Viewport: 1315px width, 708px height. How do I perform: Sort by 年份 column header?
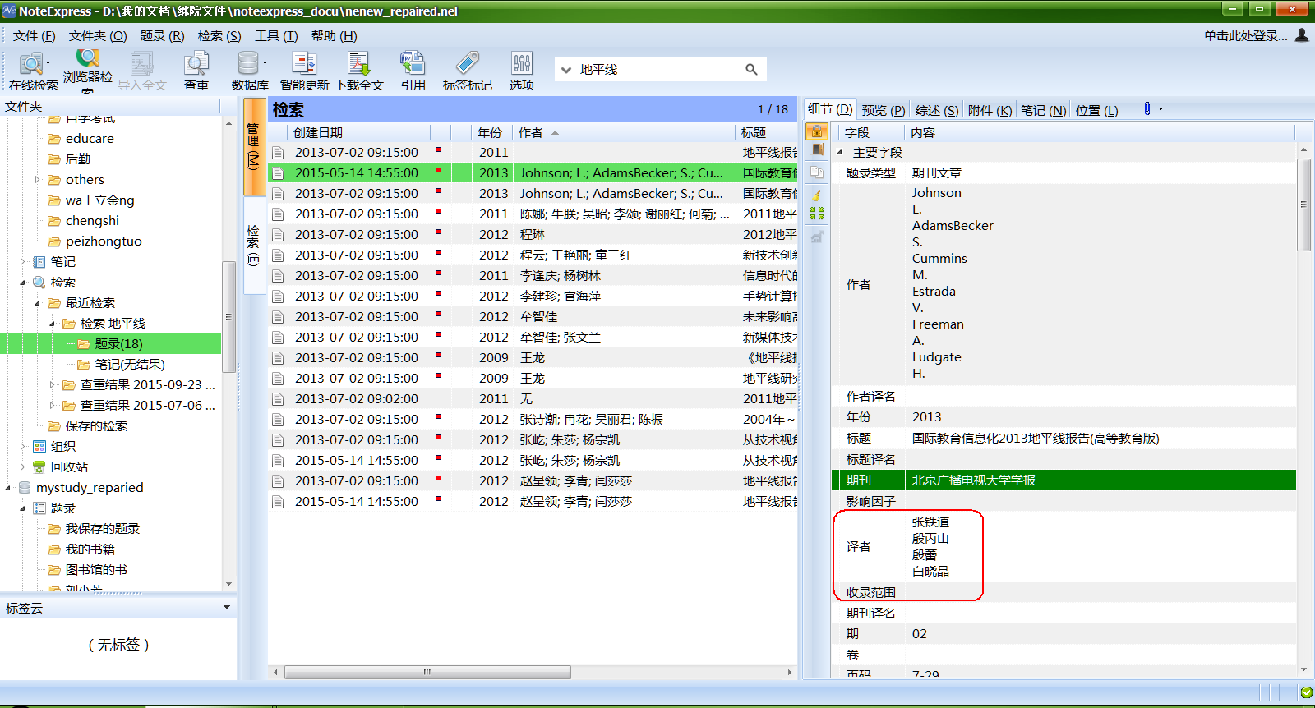click(491, 132)
